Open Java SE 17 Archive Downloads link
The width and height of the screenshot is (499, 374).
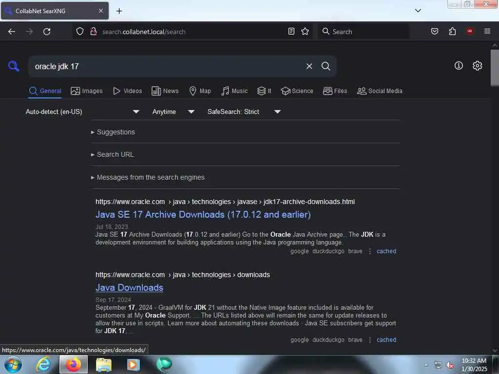pyautogui.click(x=203, y=215)
